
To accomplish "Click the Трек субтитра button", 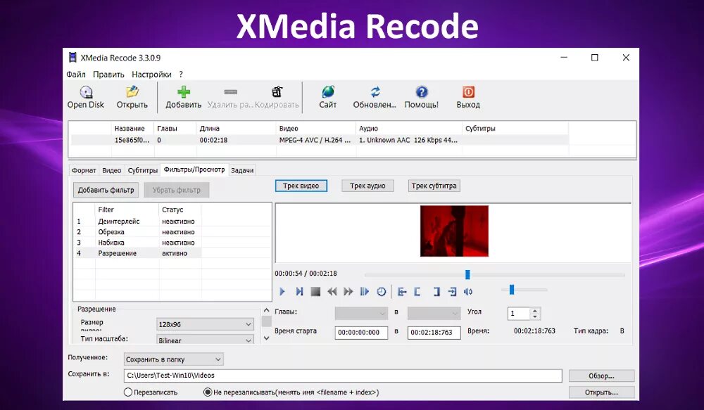I will click(x=434, y=186).
